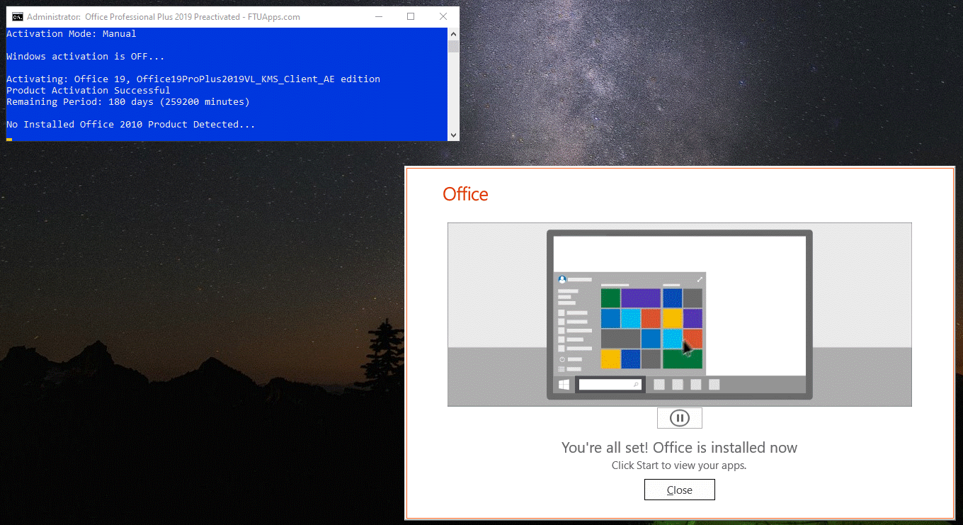Click the 'Activating: Office 19' console line

[193, 79]
